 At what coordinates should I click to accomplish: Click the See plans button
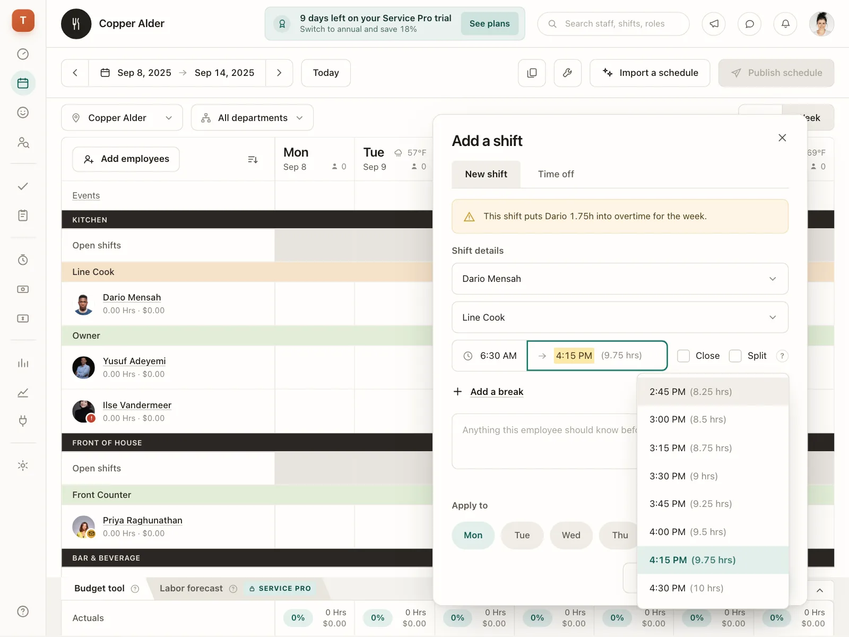[x=489, y=24]
